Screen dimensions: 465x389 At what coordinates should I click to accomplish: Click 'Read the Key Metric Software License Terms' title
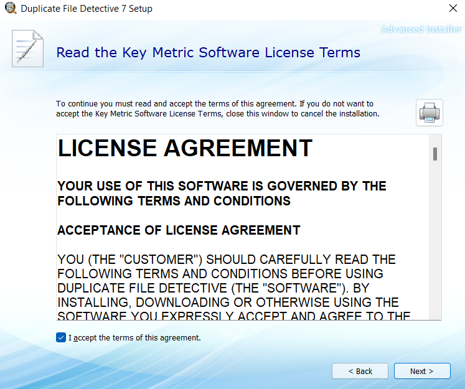pyautogui.click(x=208, y=52)
